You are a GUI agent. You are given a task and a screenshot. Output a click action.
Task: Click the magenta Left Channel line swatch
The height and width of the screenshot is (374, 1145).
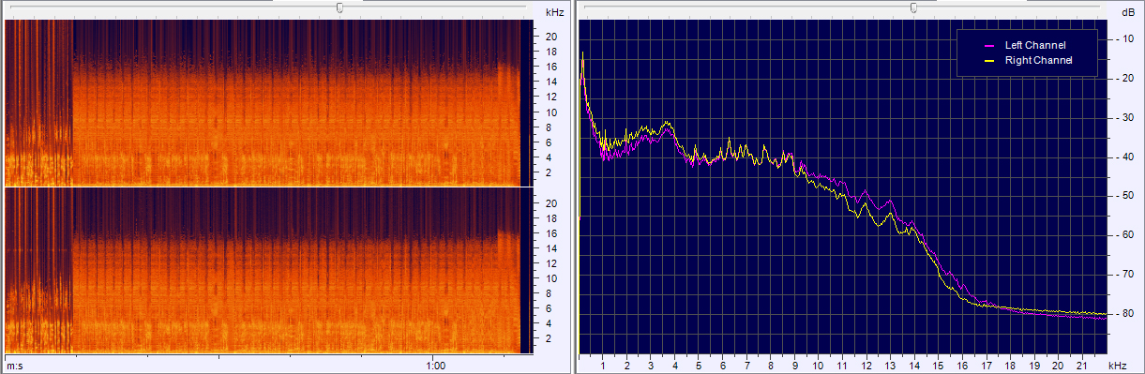click(x=988, y=45)
